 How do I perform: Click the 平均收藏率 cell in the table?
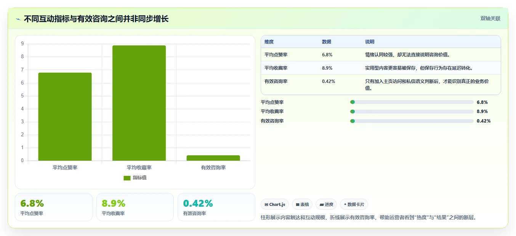click(x=276, y=68)
